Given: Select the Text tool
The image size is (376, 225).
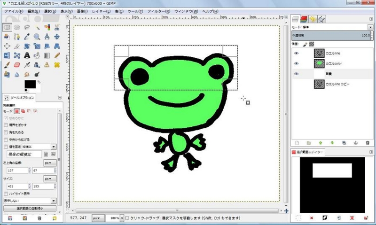Looking at the screenshot, I should [x=27, y=55].
